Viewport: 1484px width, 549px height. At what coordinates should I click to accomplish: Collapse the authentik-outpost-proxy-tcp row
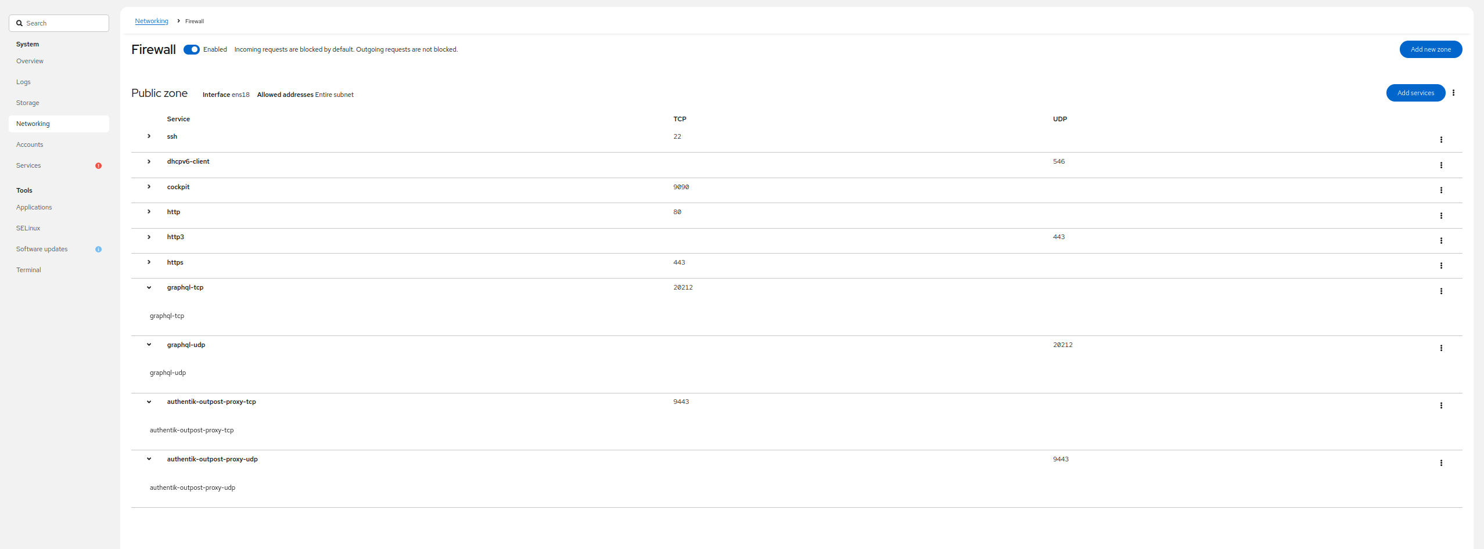click(149, 402)
